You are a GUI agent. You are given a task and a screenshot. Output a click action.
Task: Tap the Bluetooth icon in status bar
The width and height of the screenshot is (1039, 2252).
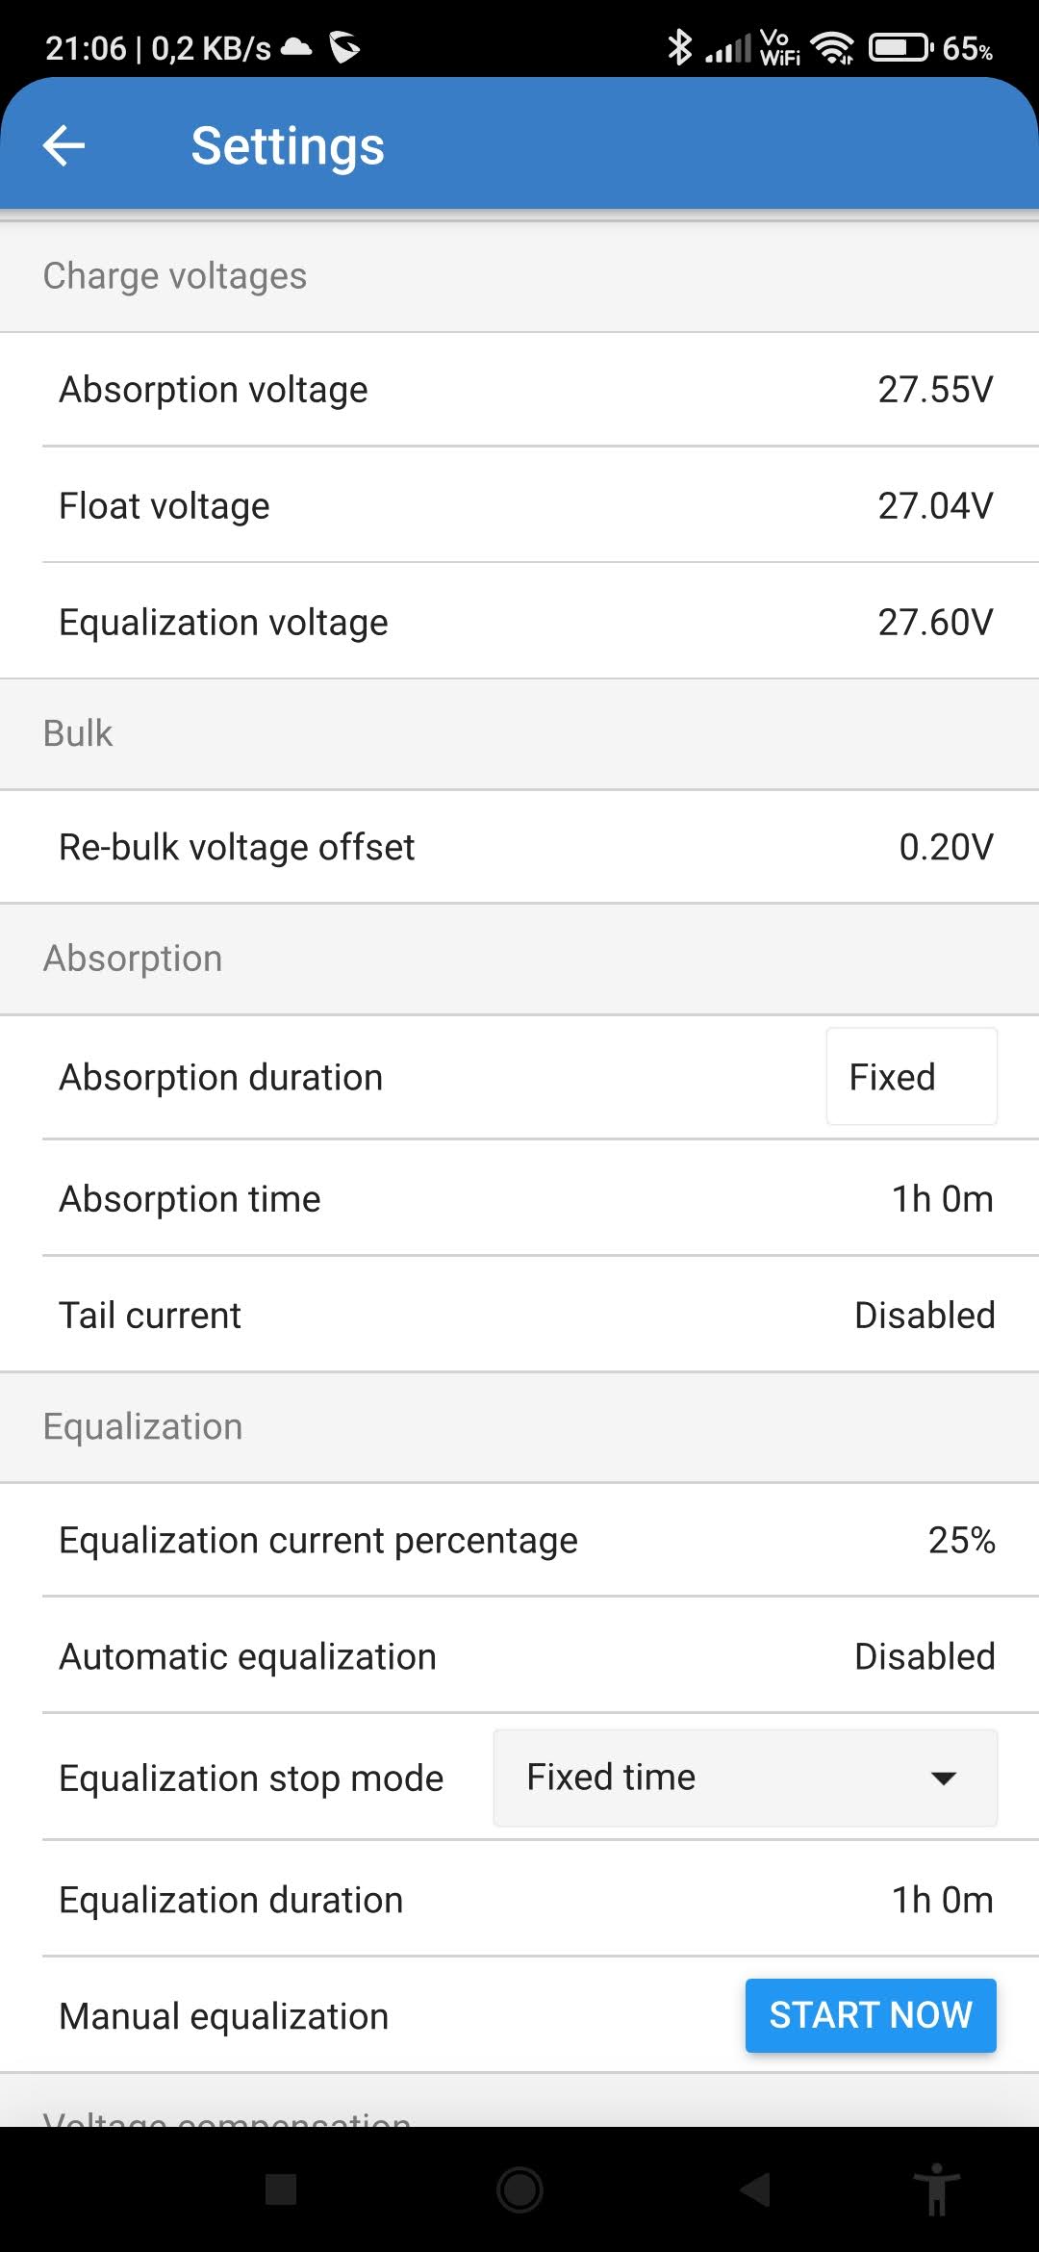click(680, 46)
